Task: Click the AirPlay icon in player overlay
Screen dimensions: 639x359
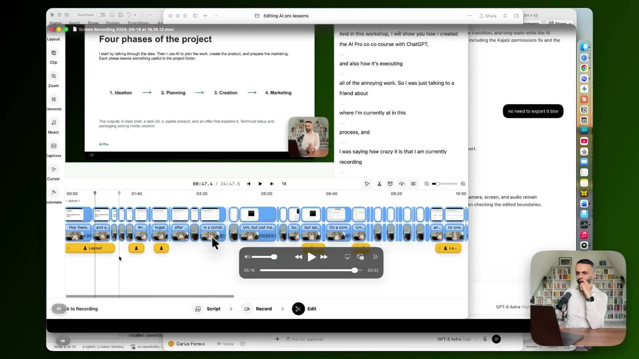Action: tap(347, 257)
